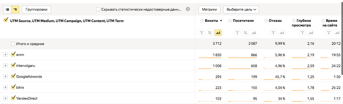Expand the bitrix row
Image resolution: width=343 pixels, height=104 pixels.
pos(5,87)
